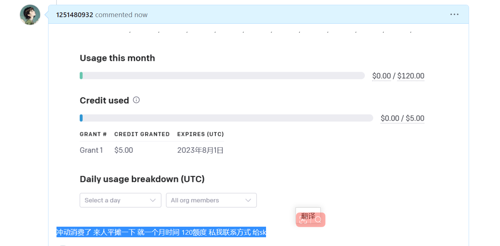This screenshot has height=246, width=500.
Task: Select the highlighted blue Chinese text
Action: point(160,232)
